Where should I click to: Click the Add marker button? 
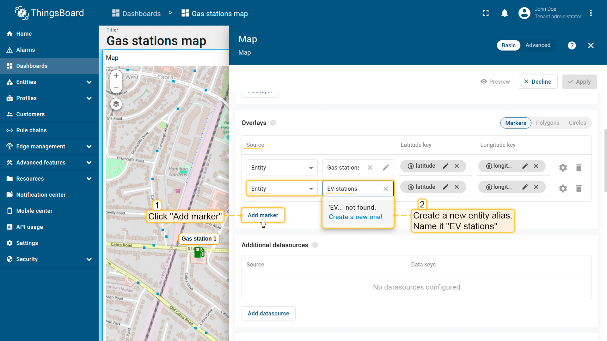point(263,215)
